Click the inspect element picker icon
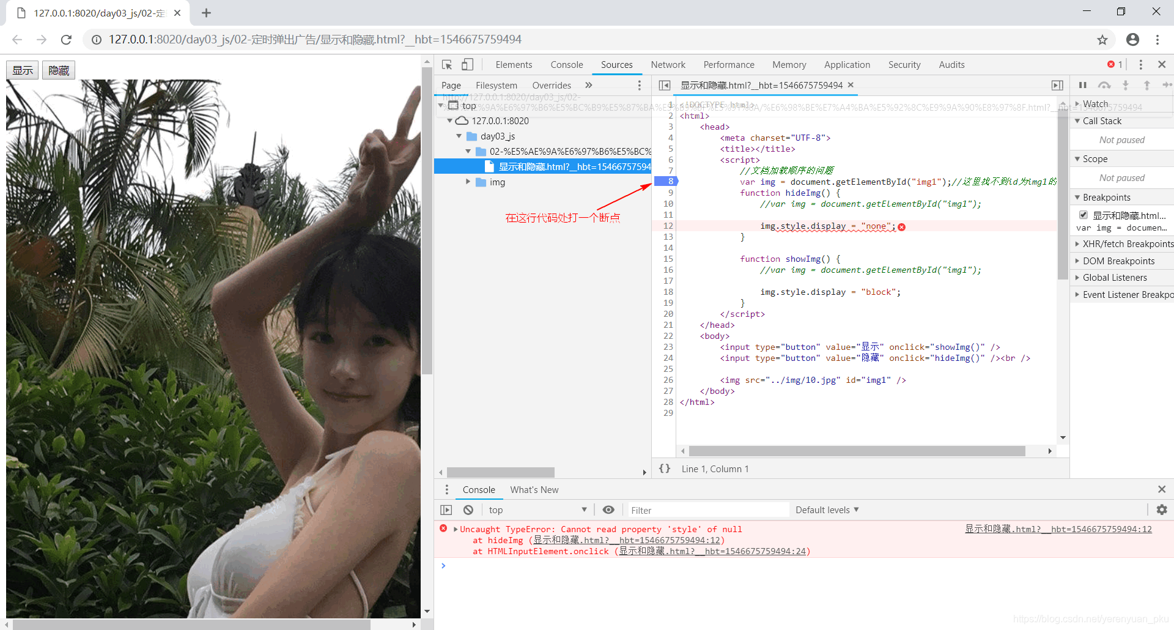Screen dimensions: 1174x630 (447, 65)
